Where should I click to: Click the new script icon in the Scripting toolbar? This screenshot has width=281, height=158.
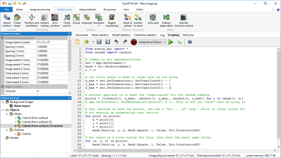(77, 42)
